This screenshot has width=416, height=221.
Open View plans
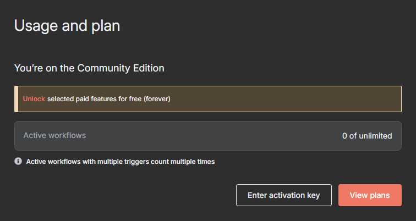(x=369, y=195)
